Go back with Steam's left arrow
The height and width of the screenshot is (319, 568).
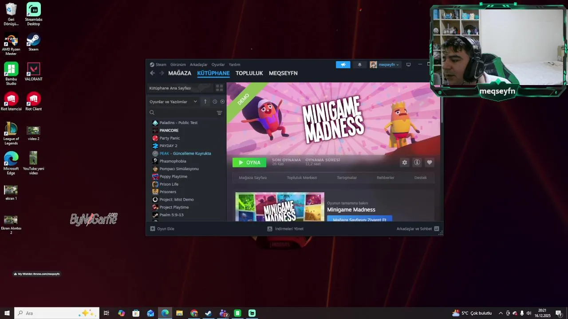[152, 73]
